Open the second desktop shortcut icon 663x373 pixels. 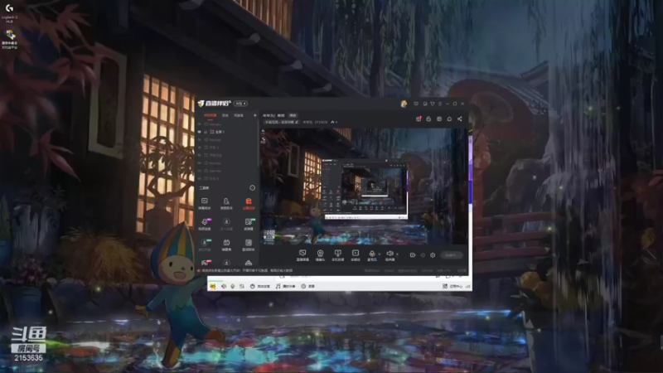pos(9,39)
